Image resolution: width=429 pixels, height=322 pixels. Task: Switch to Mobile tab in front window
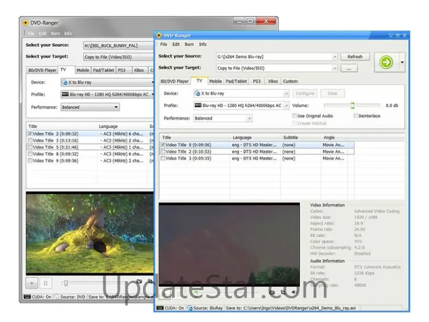[216, 81]
